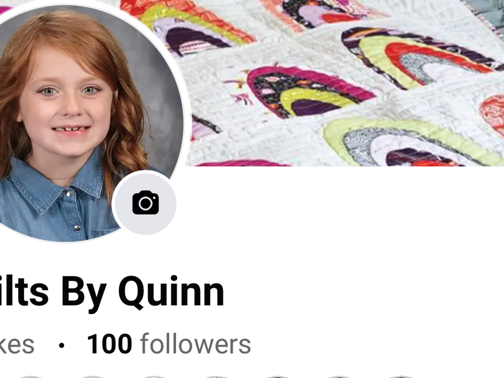504x378 pixels.
Task: Open the second follower avatar in the row
Action: 93,376
